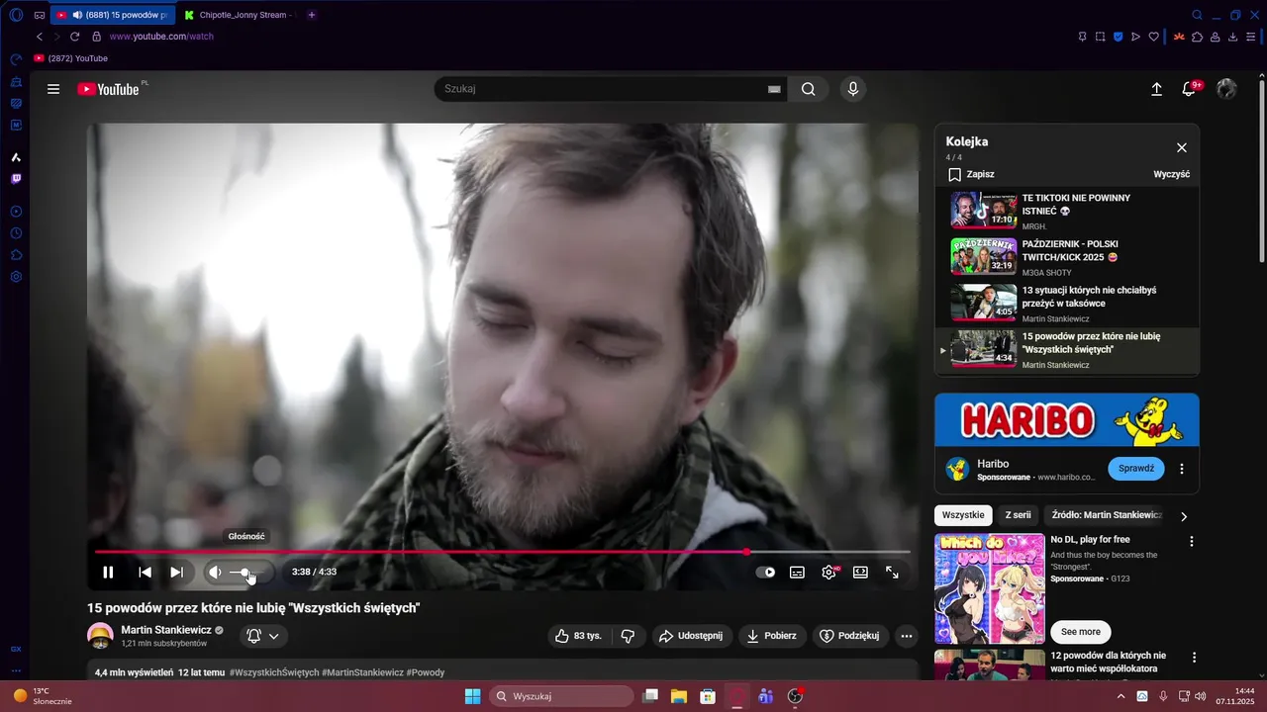The height and width of the screenshot is (712, 1267).
Task: Expand subscription notification bell dropdown
Action: (x=263, y=636)
